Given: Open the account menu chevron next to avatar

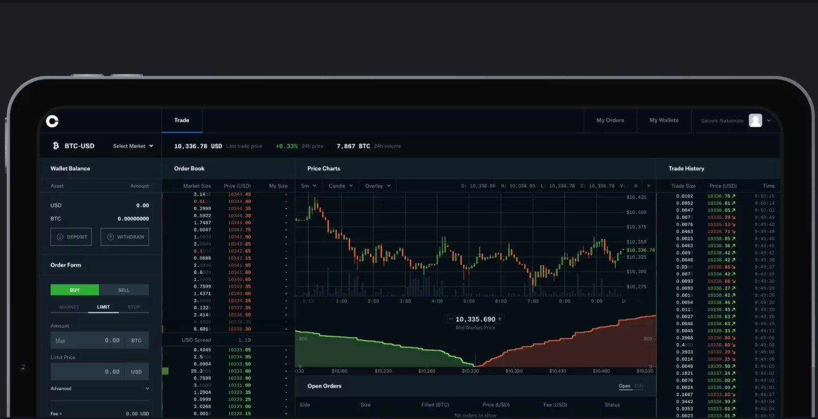Looking at the screenshot, I should click(769, 121).
